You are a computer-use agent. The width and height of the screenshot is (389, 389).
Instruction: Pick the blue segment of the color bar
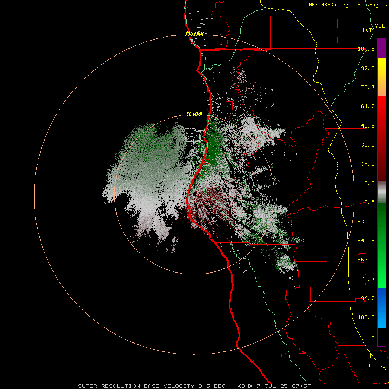(x=382, y=308)
